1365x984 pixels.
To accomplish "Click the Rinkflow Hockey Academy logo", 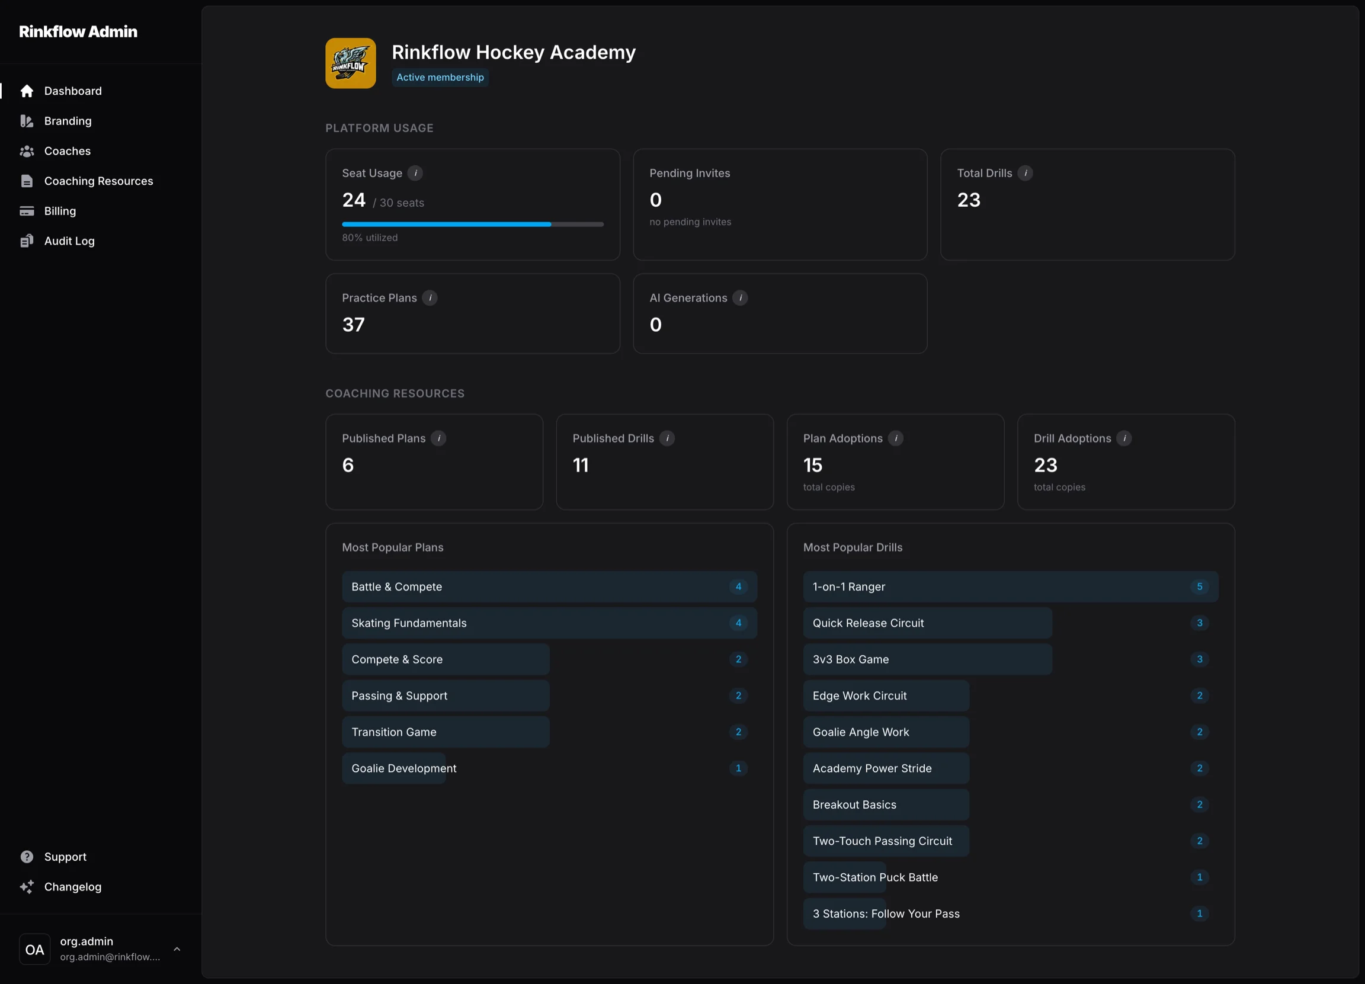I will pyautogui.click(x=351, y=63).
